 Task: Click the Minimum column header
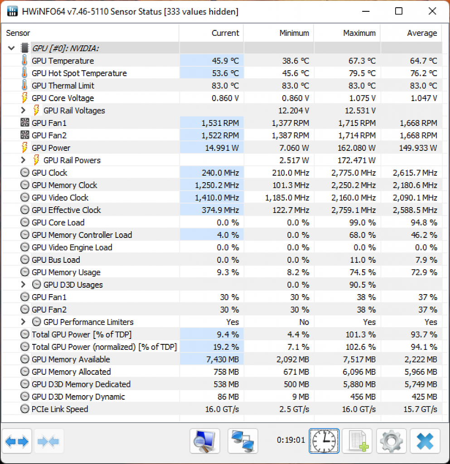(279, 33)
